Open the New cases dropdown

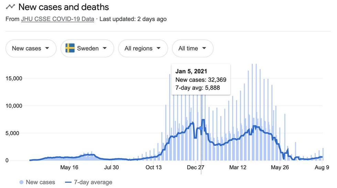[31, 48]
